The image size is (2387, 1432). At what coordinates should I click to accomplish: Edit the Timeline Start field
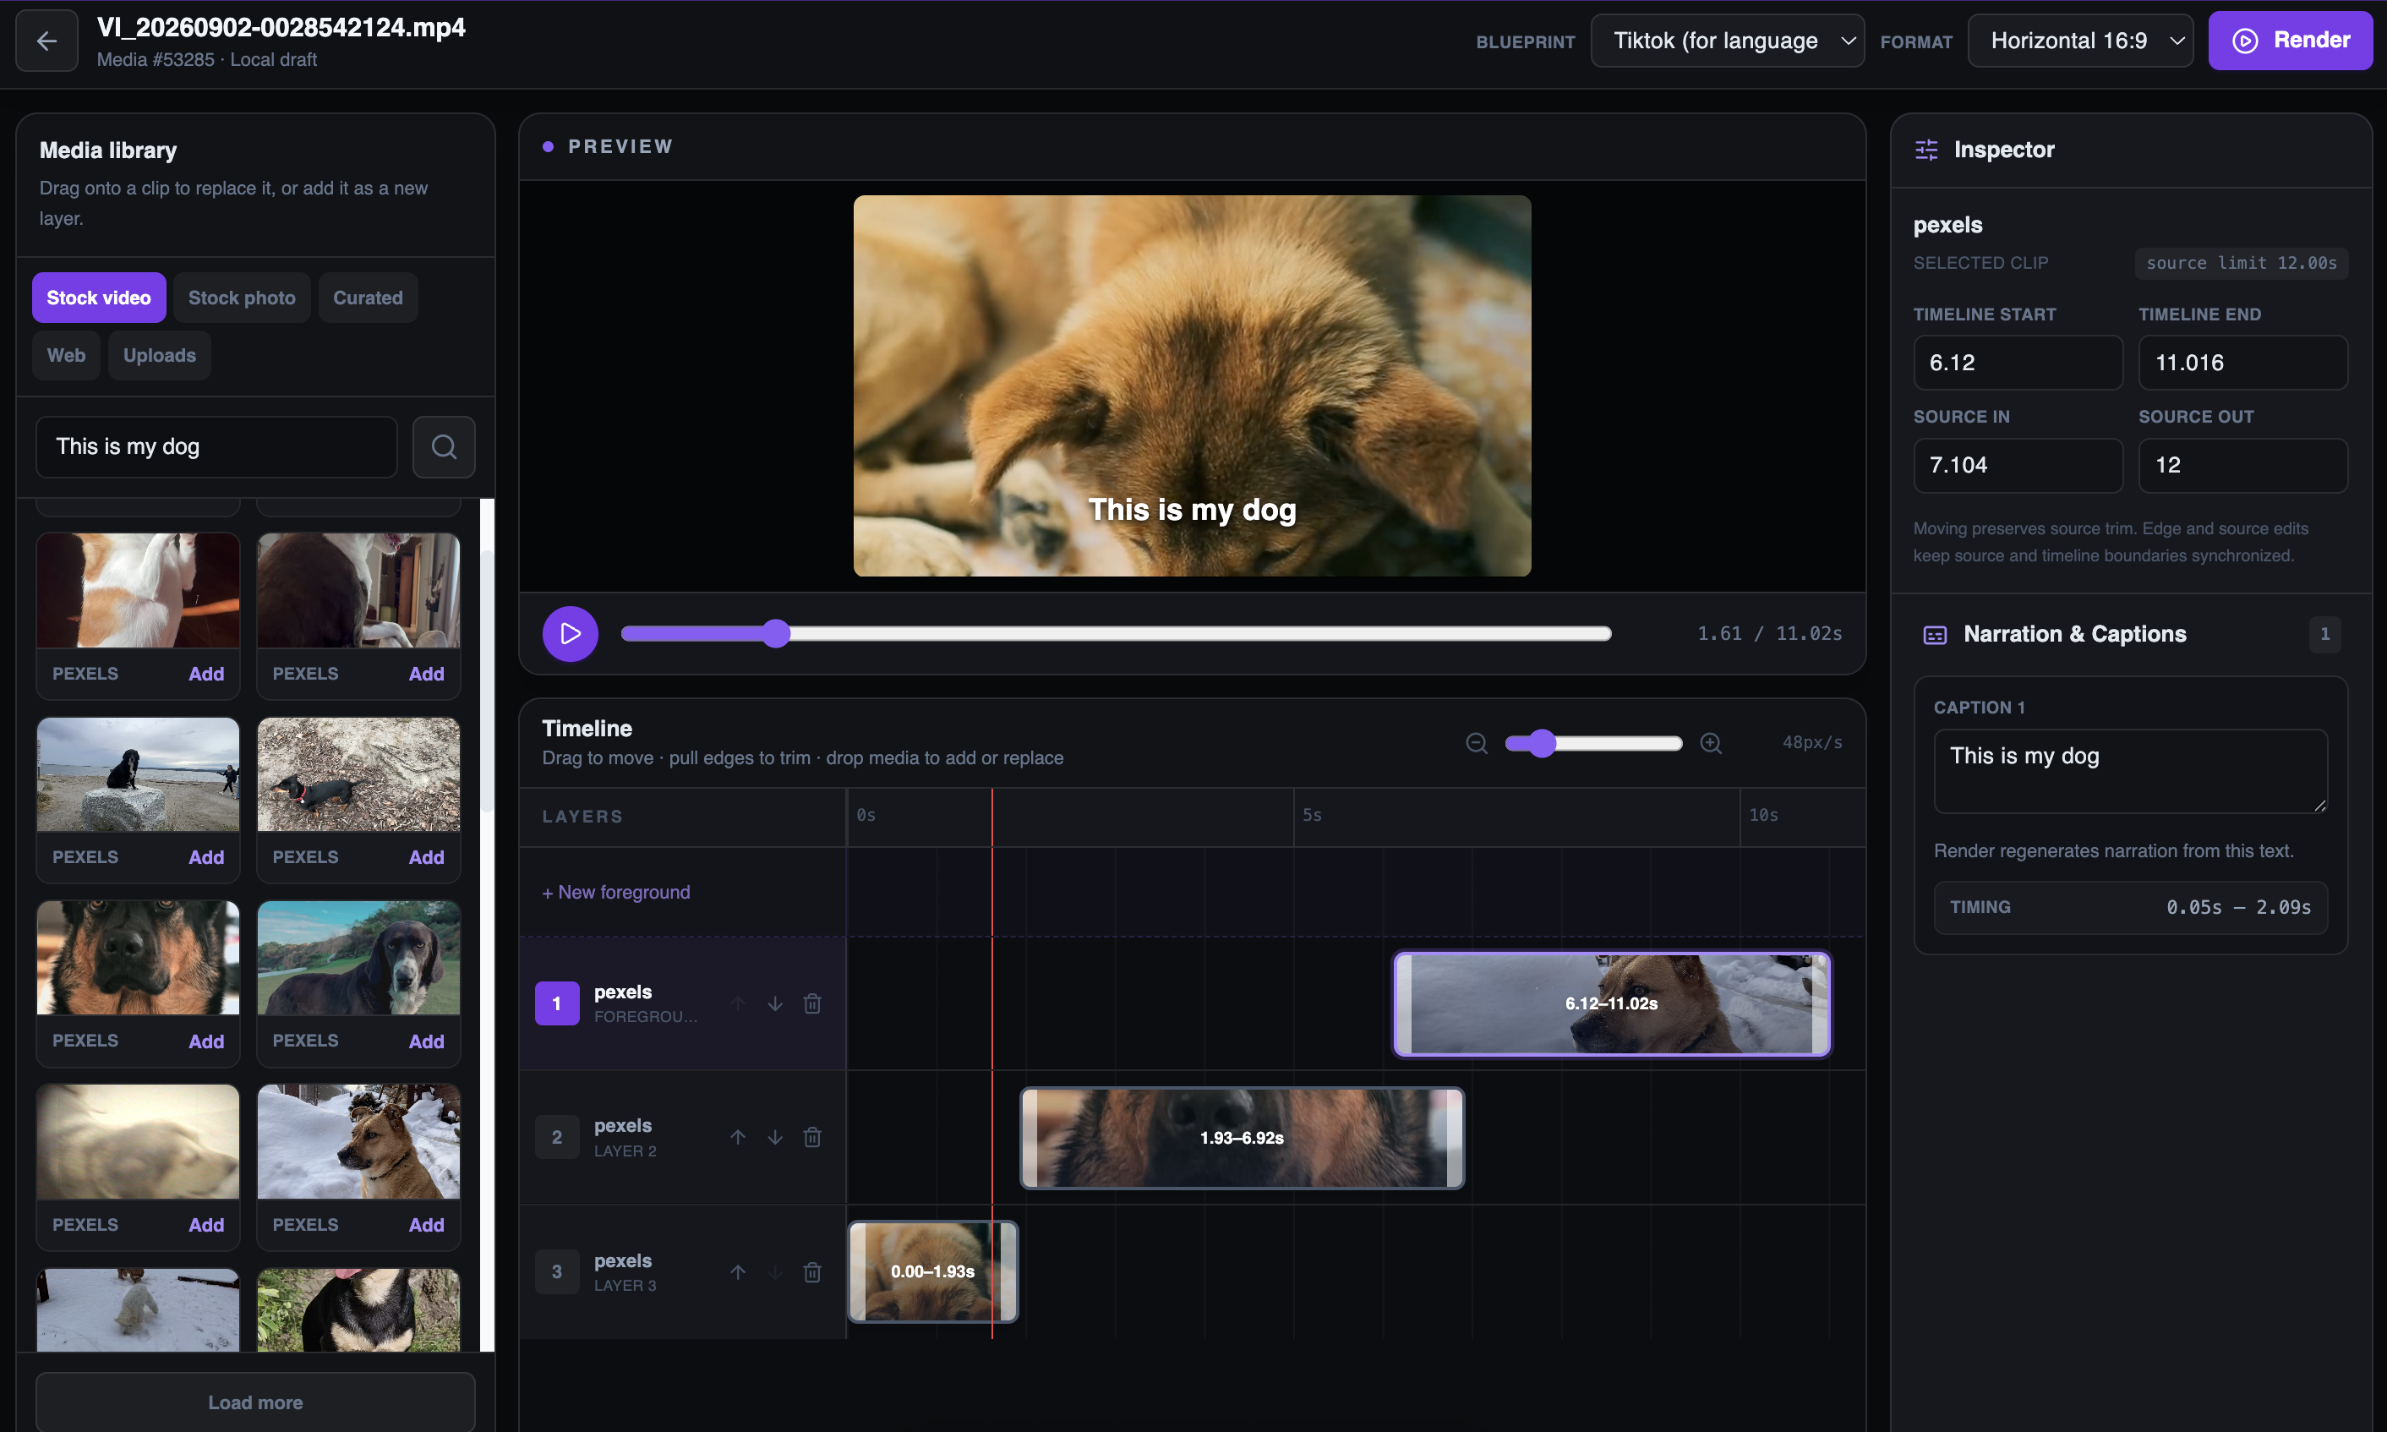2018,363
